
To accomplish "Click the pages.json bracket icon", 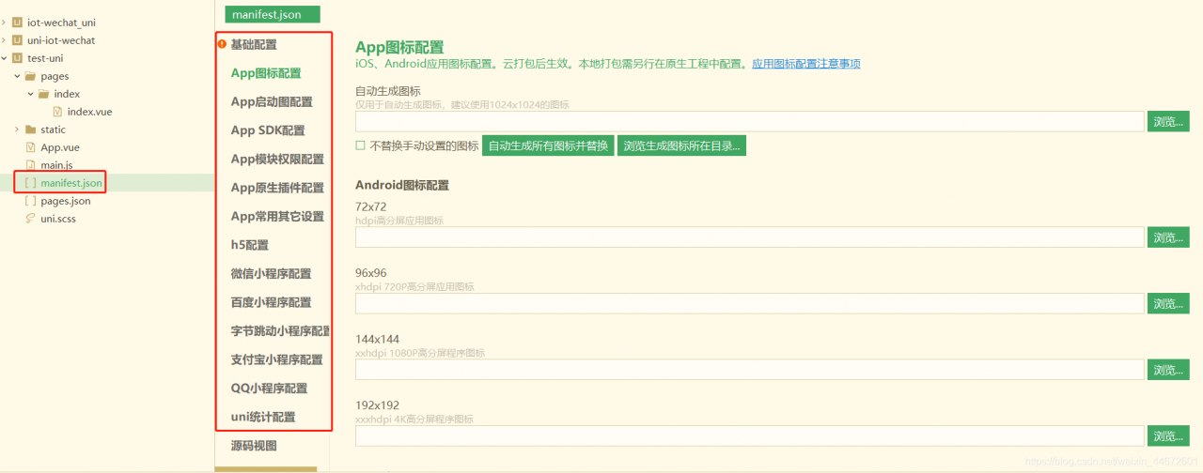I will point(31,201).
